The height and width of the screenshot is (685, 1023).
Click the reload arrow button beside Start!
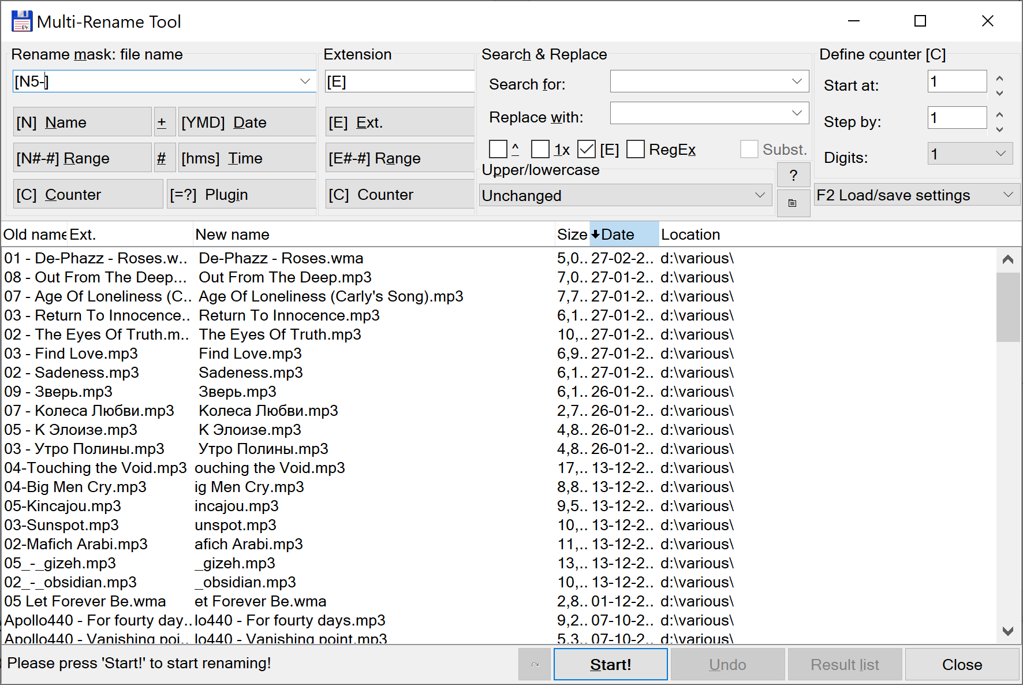[x=535, y=664]
